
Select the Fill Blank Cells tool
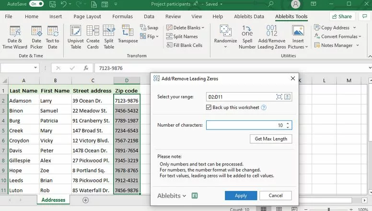point(185,45)
